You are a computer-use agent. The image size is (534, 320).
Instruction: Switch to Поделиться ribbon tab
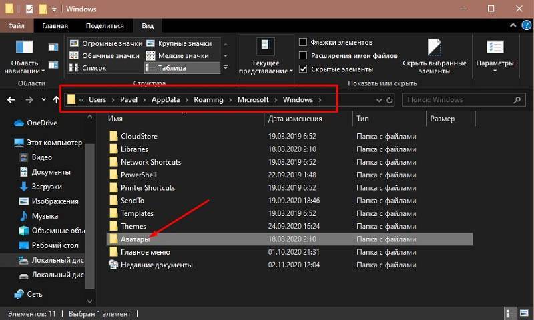105,25
